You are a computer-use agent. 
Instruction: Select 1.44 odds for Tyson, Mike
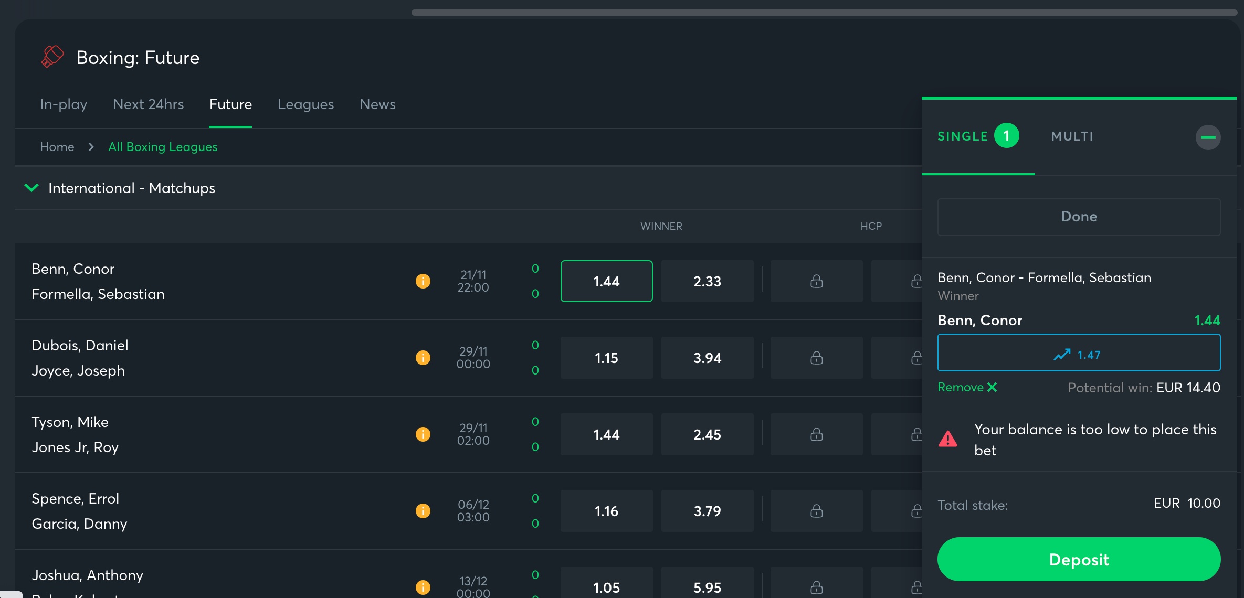coord(606,434)
